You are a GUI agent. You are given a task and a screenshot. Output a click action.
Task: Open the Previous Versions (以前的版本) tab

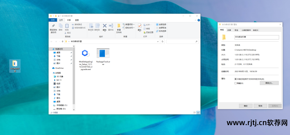coord(246,30)
